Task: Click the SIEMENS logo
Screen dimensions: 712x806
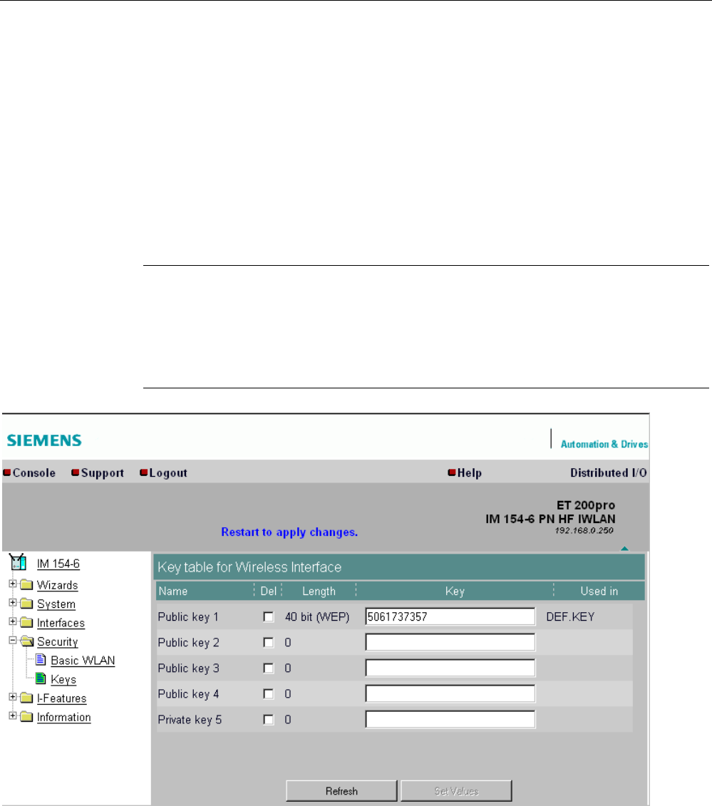Action: 44,440
